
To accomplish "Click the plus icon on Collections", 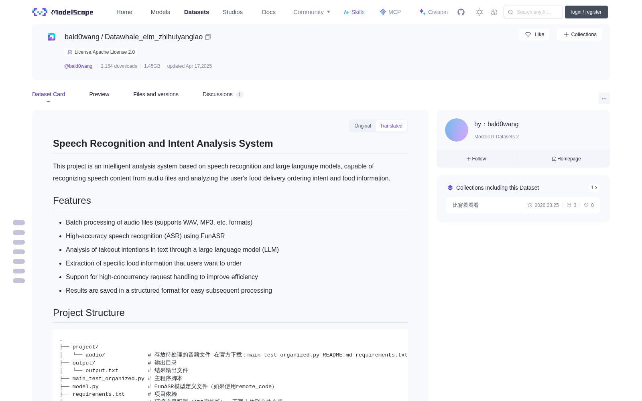I will pyautogui.click(x=566, y=34).
